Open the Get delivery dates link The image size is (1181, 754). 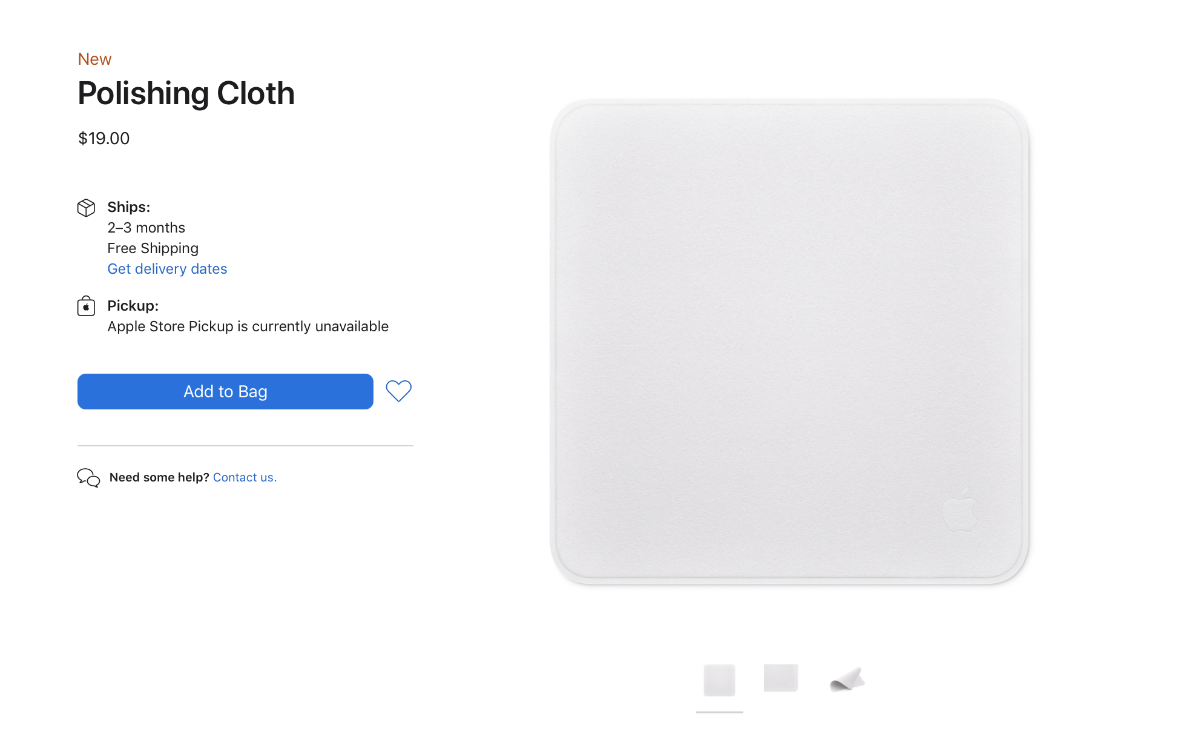167,269
